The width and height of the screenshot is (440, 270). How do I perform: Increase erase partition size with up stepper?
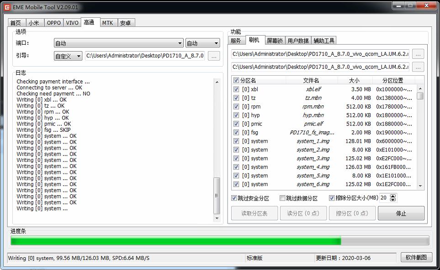393,196
